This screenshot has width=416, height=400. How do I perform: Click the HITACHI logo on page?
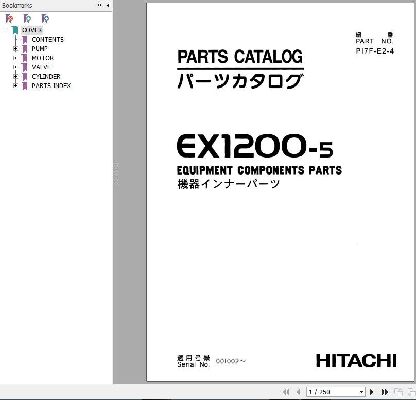click(356, 361)
